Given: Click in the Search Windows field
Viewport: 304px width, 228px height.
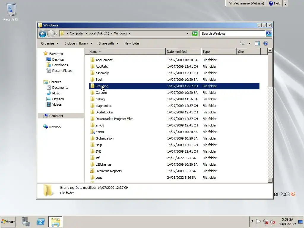Looking at the screenshot, I should pyautogui.click(x=233, y=34).
